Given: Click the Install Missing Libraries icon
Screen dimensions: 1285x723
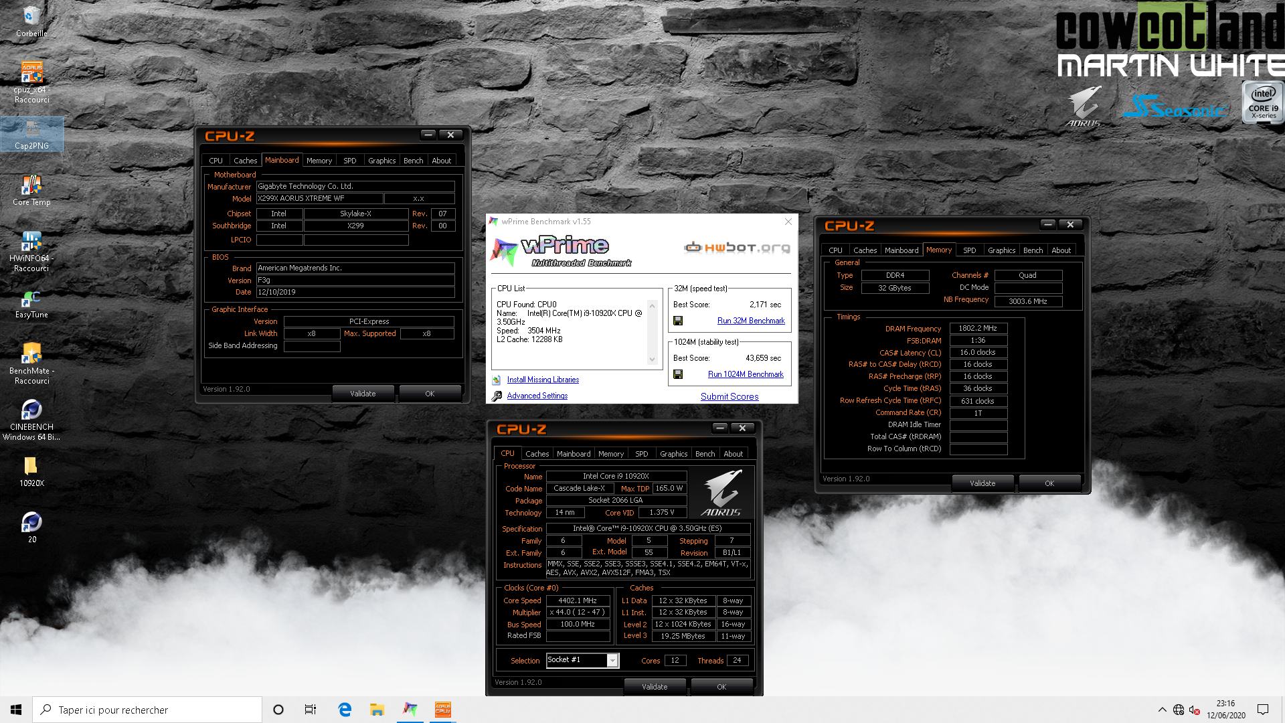Looking at the screenshot, I should [497, 380].
